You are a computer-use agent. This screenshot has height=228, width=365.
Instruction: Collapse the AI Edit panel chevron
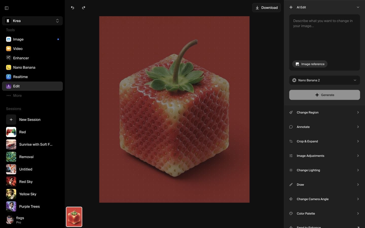click(x=358, y=7)
